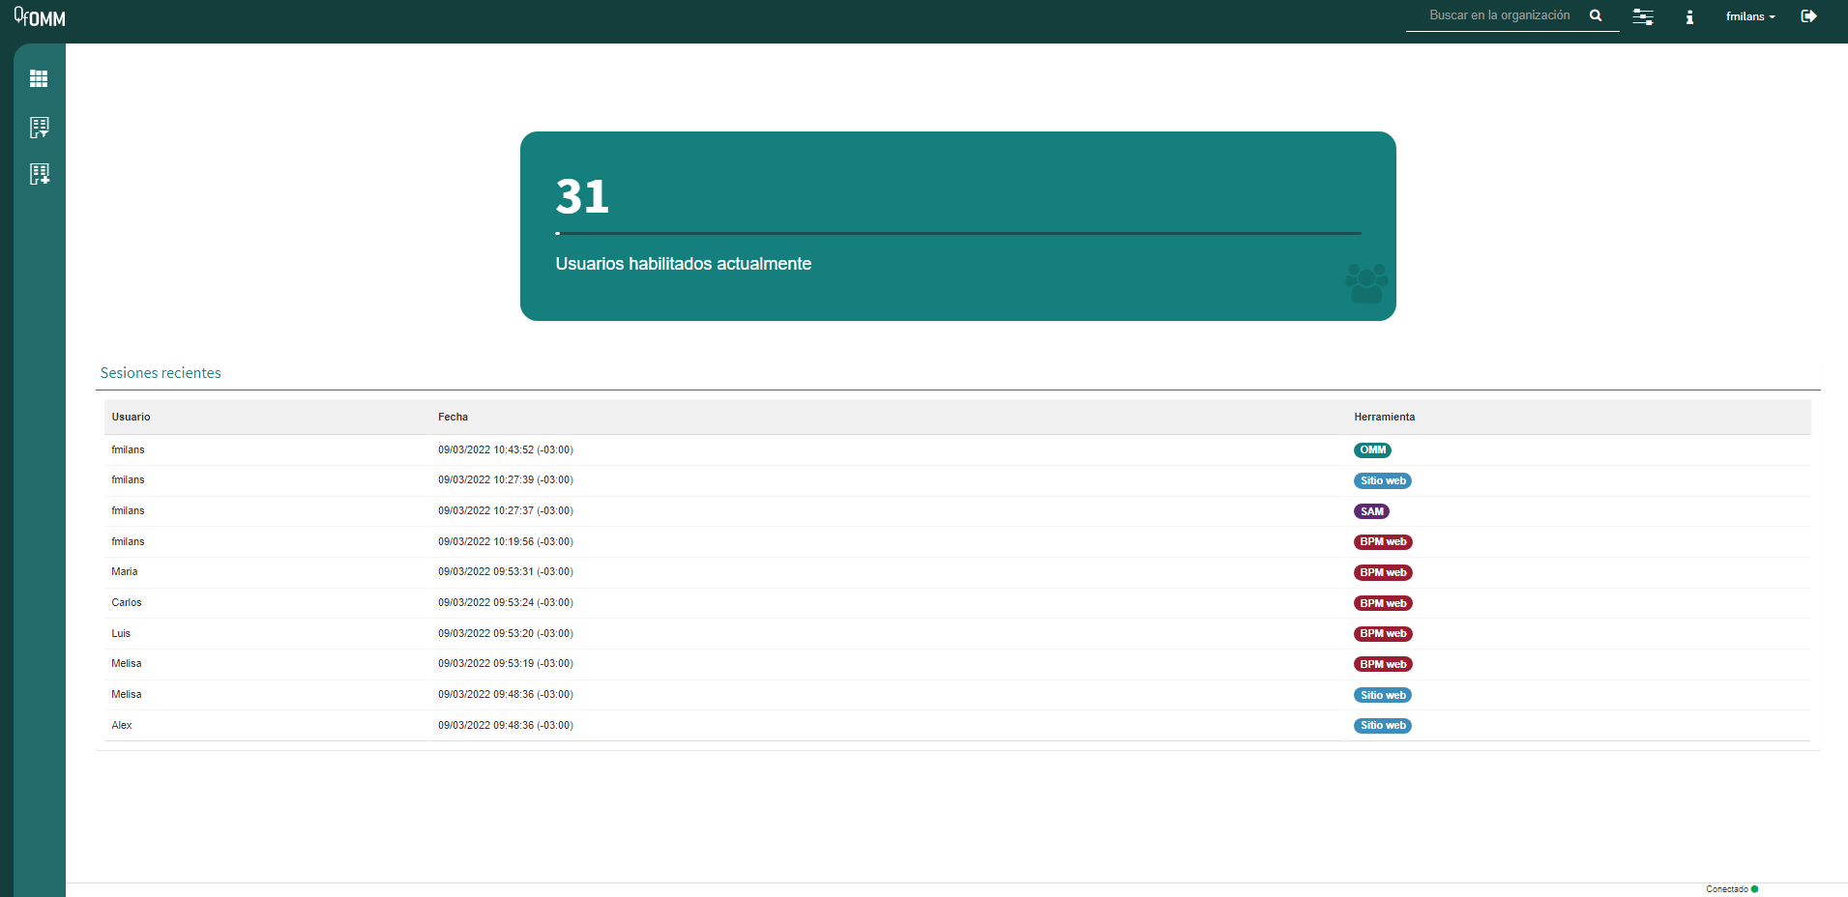Viewport: 1848px width, 897px height.
Task: Click the search magnifier icon
Action: pyautogui.click(x=1596, y=15)
